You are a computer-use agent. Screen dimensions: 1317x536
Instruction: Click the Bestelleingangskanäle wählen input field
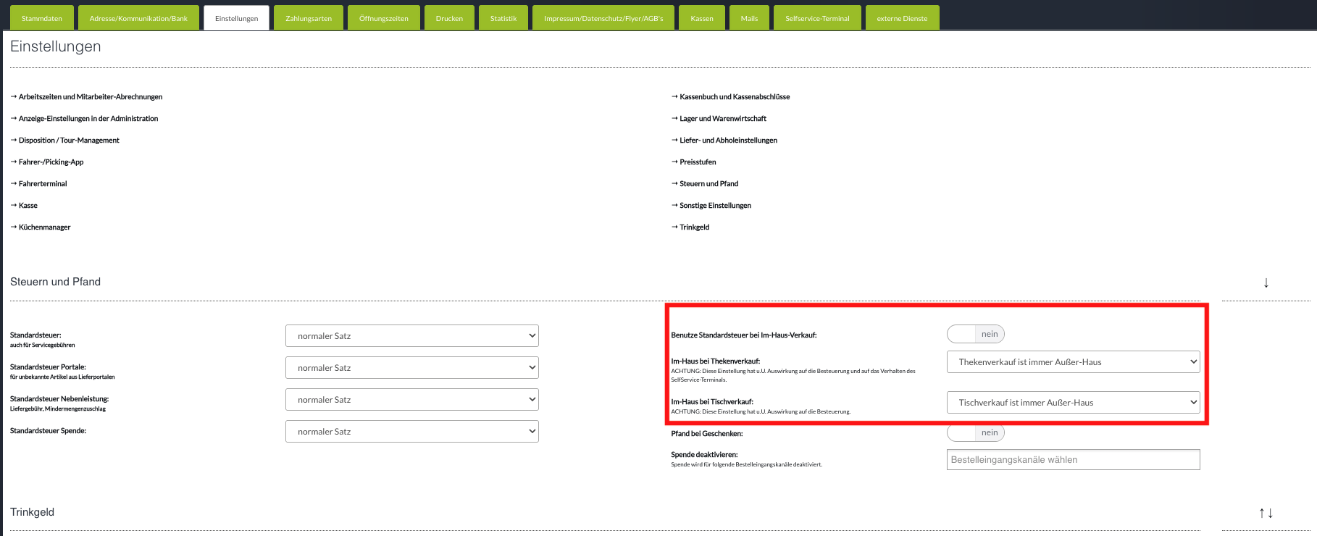(x=1073, y=460)
